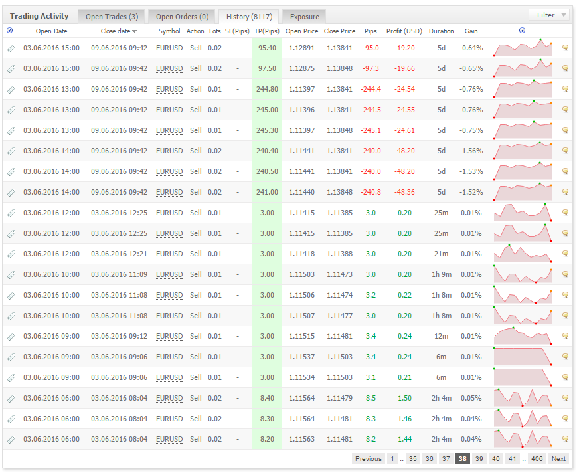Open the tag icon on the 12:21 close row
This screenshot has width=579, height=473.
(11, 254)
